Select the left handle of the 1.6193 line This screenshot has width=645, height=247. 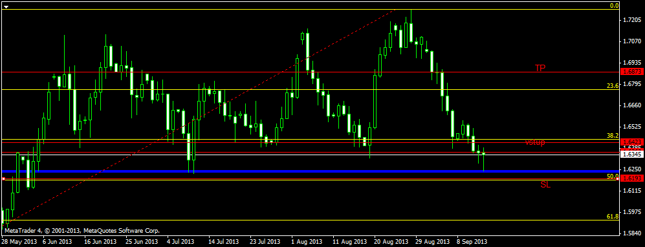point(3,178)
